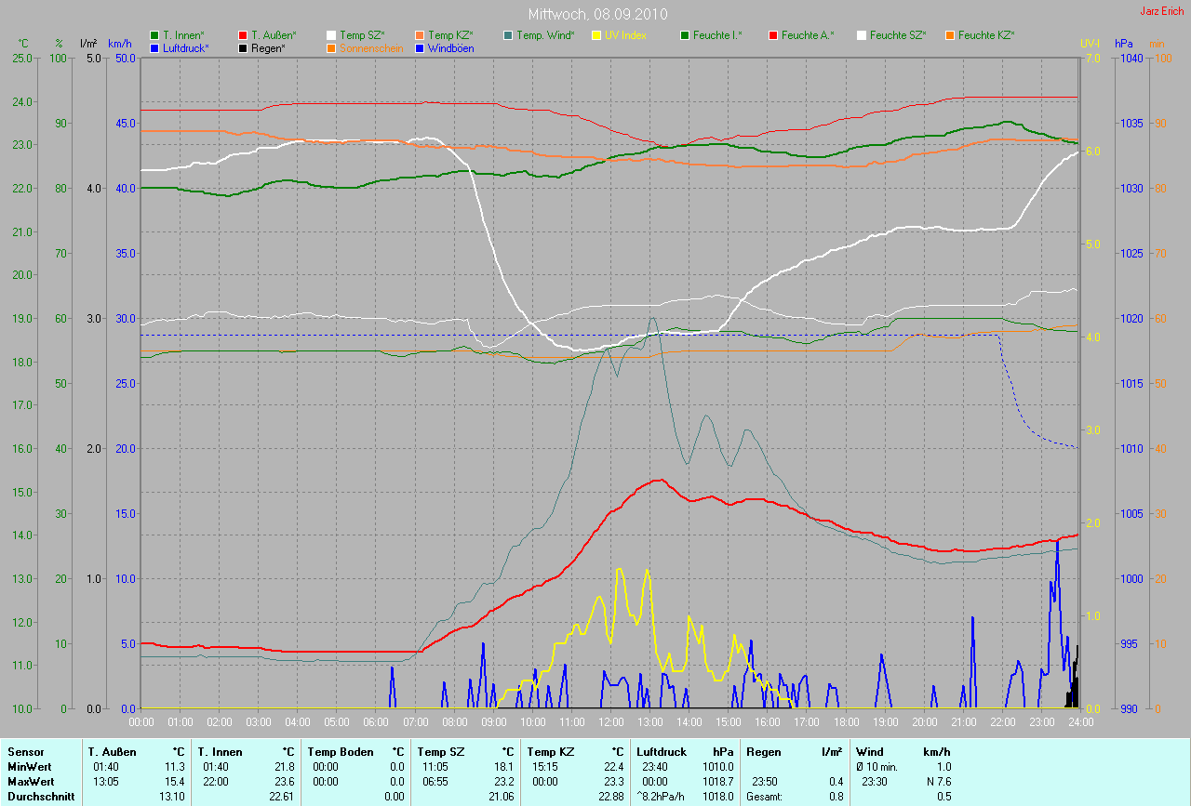Click the yellow UV Index legend marker

coord(596,35)
